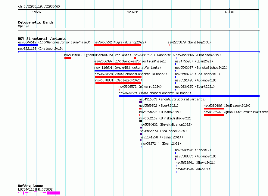Click nsv5906572 (Almarri2020) label
This screenshot has height=196, width=268.
click(x=140, y=87)
